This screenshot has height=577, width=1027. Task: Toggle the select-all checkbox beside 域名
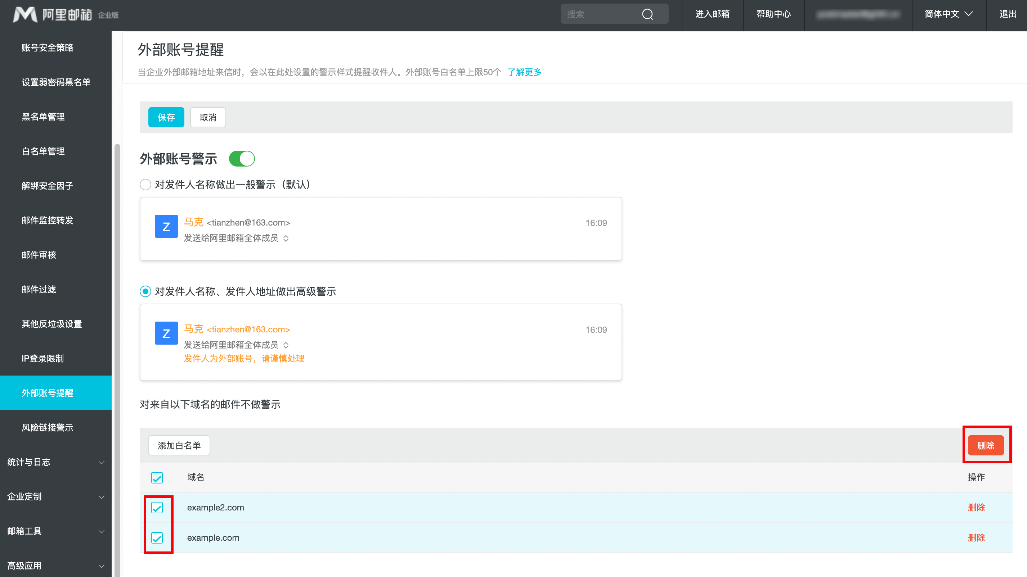[157, 477]
